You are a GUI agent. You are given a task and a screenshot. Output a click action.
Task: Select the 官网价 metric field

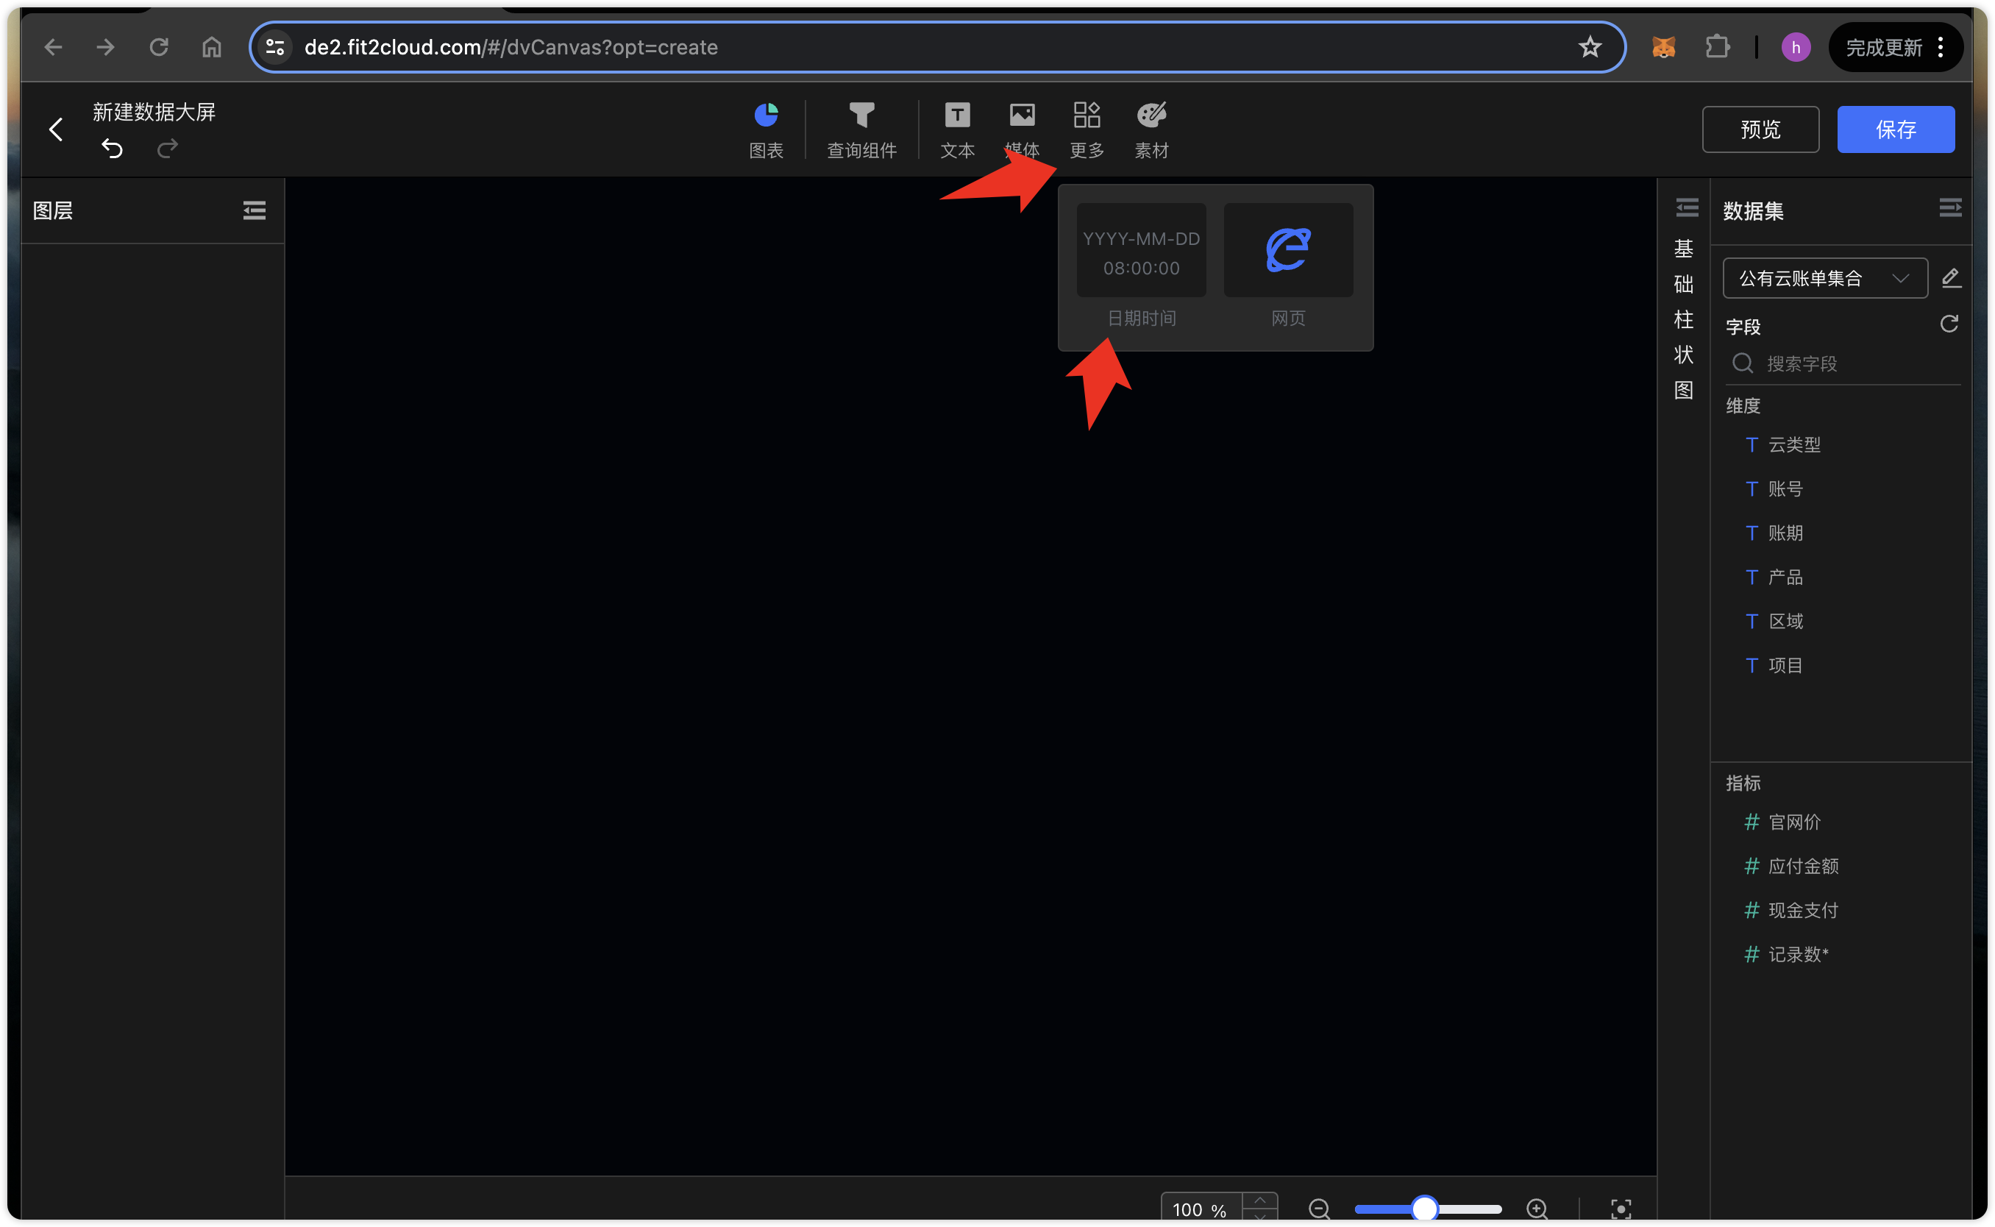[x=1783, y=822]
